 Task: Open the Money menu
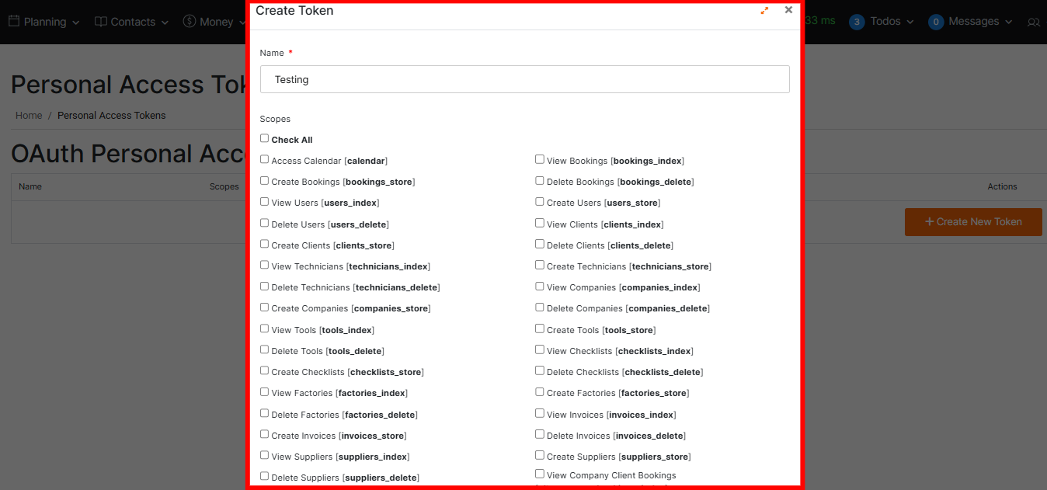(217, 22)
